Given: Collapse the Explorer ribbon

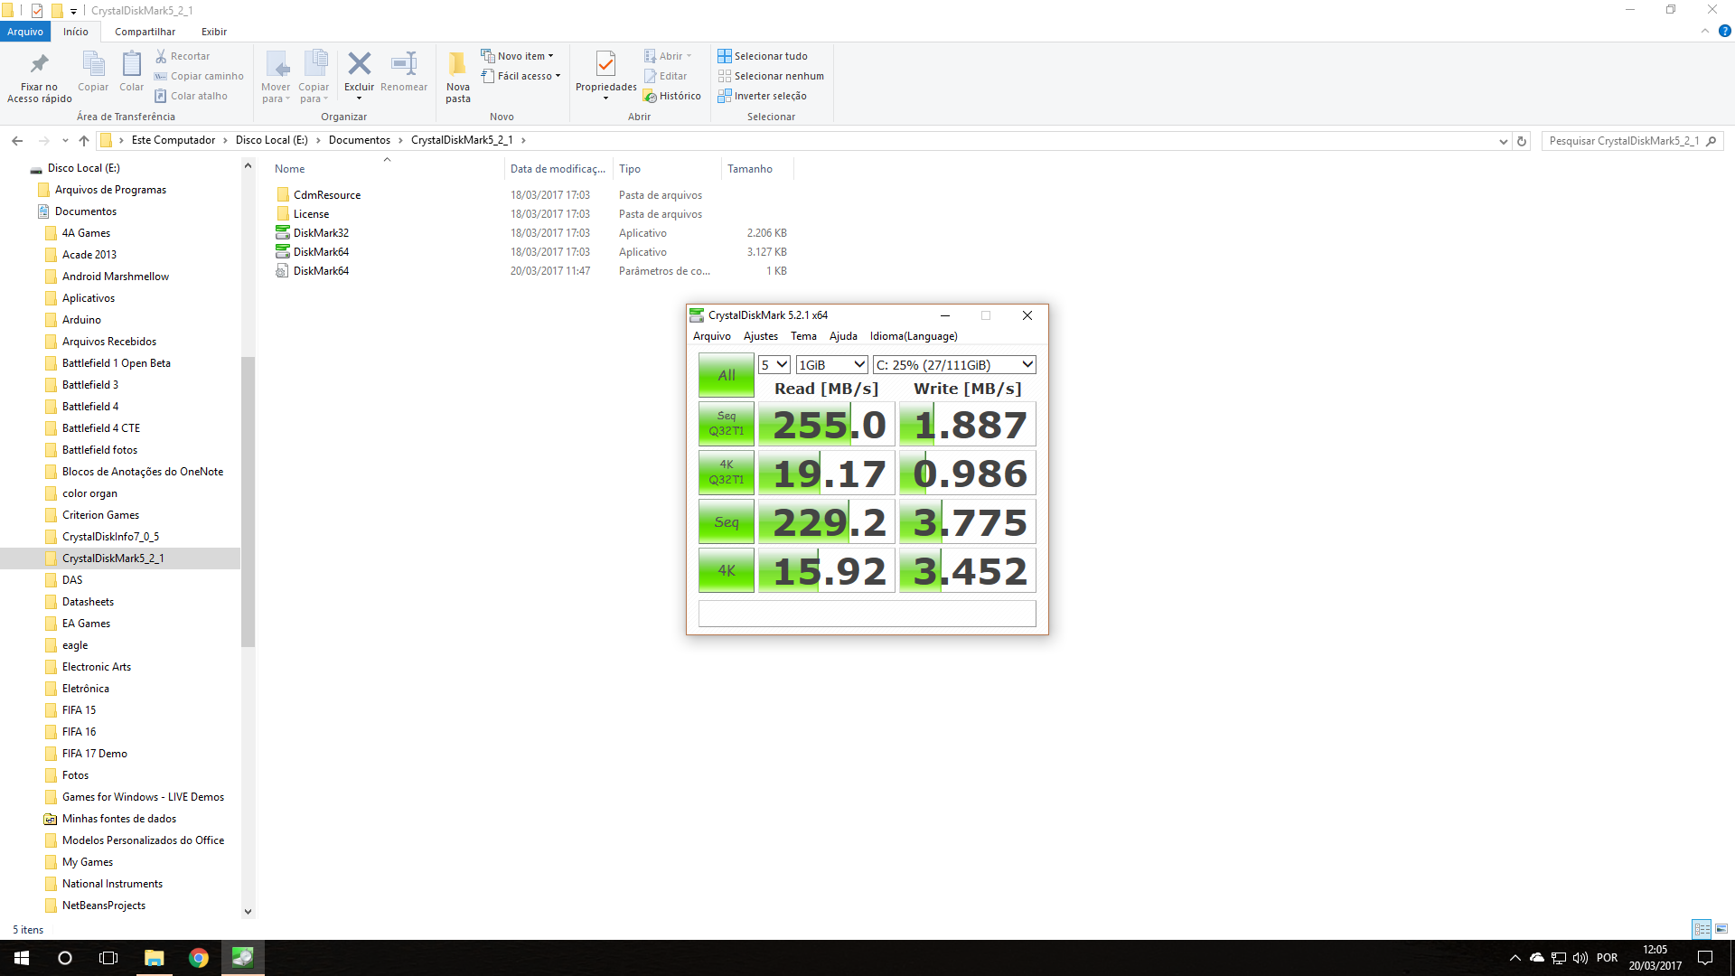Looking at the screenshot, I should pos(1704,31).
